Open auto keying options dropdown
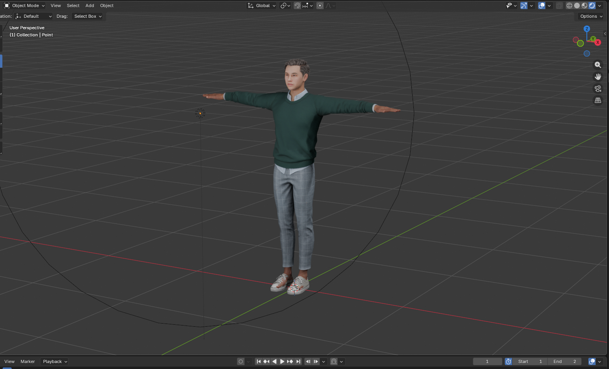 click(248, 361)
